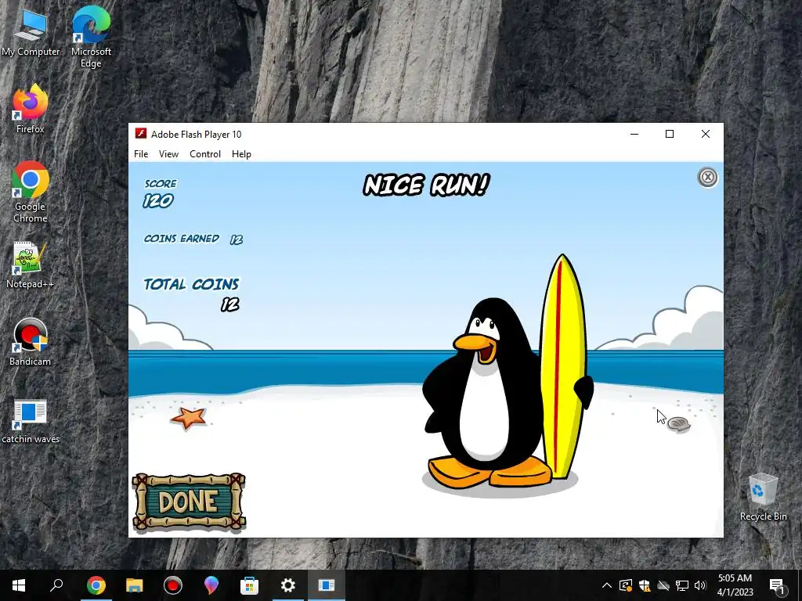Open the File menu in Flash Player
The image size is (802, 601).
pyautogui.click(x=141, y=154)
